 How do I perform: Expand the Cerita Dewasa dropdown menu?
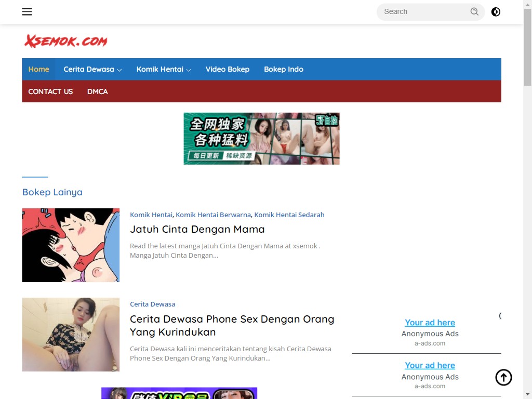click(x=92, y=69)
